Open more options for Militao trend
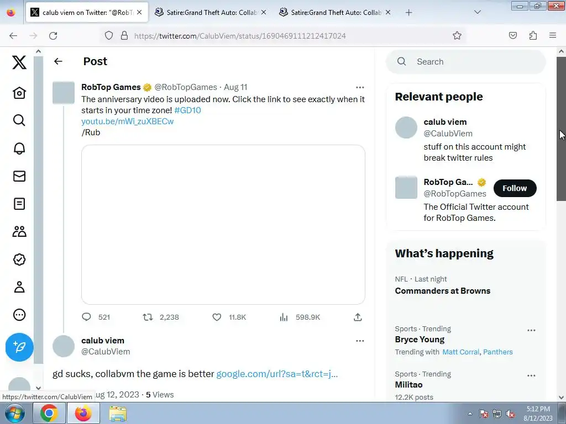The height and width of the screenshot is (424, 566). pyautogui.click(x=531, y=375)
